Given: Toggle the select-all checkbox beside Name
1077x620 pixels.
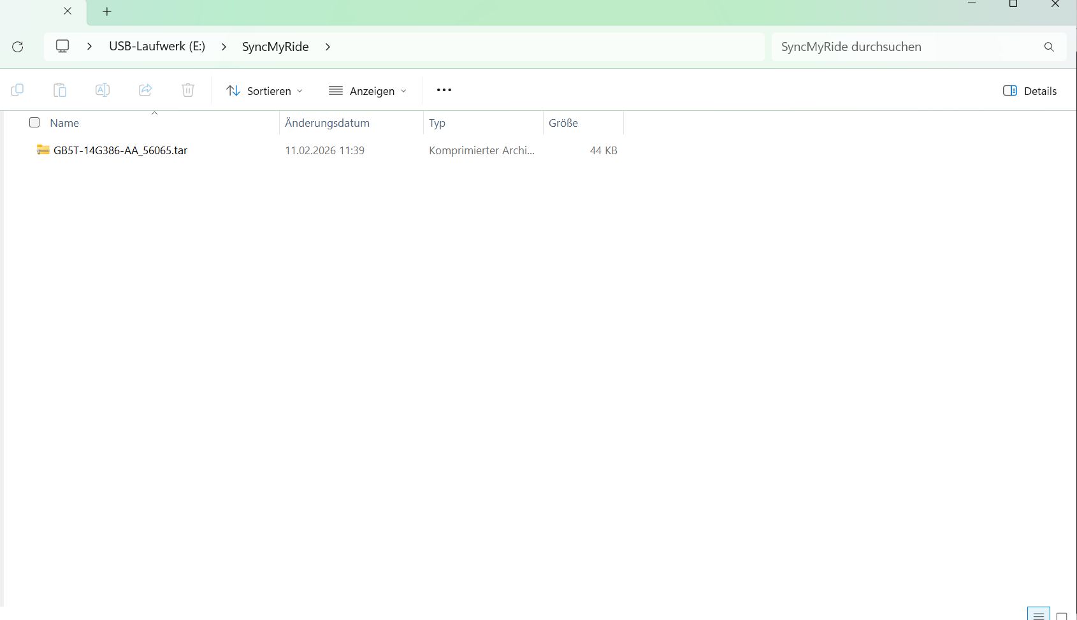Looking at the screenshot, I should pos(34,122).
